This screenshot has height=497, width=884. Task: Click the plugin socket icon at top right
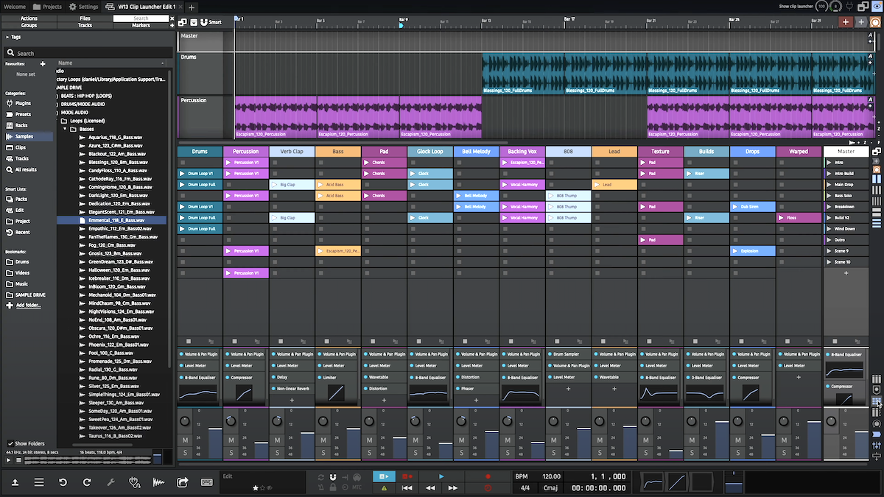point(849,7)
